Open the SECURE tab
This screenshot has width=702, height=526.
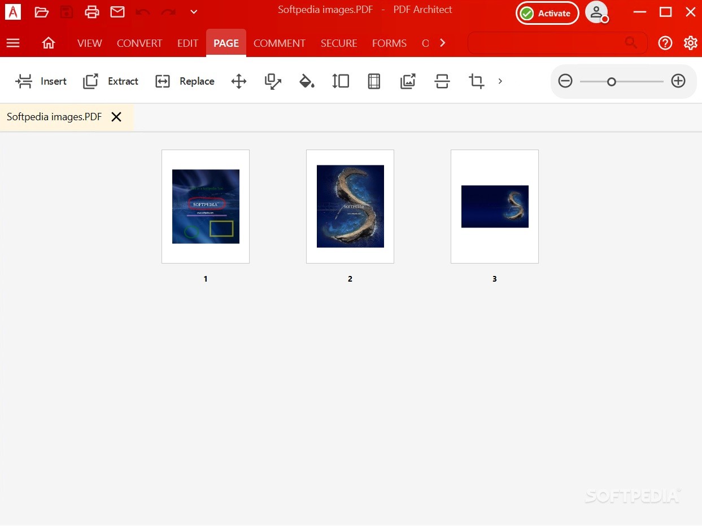click(x=339, y=43)
